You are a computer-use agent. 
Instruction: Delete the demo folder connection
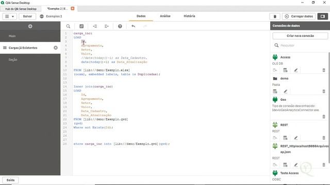coord(324,91)
